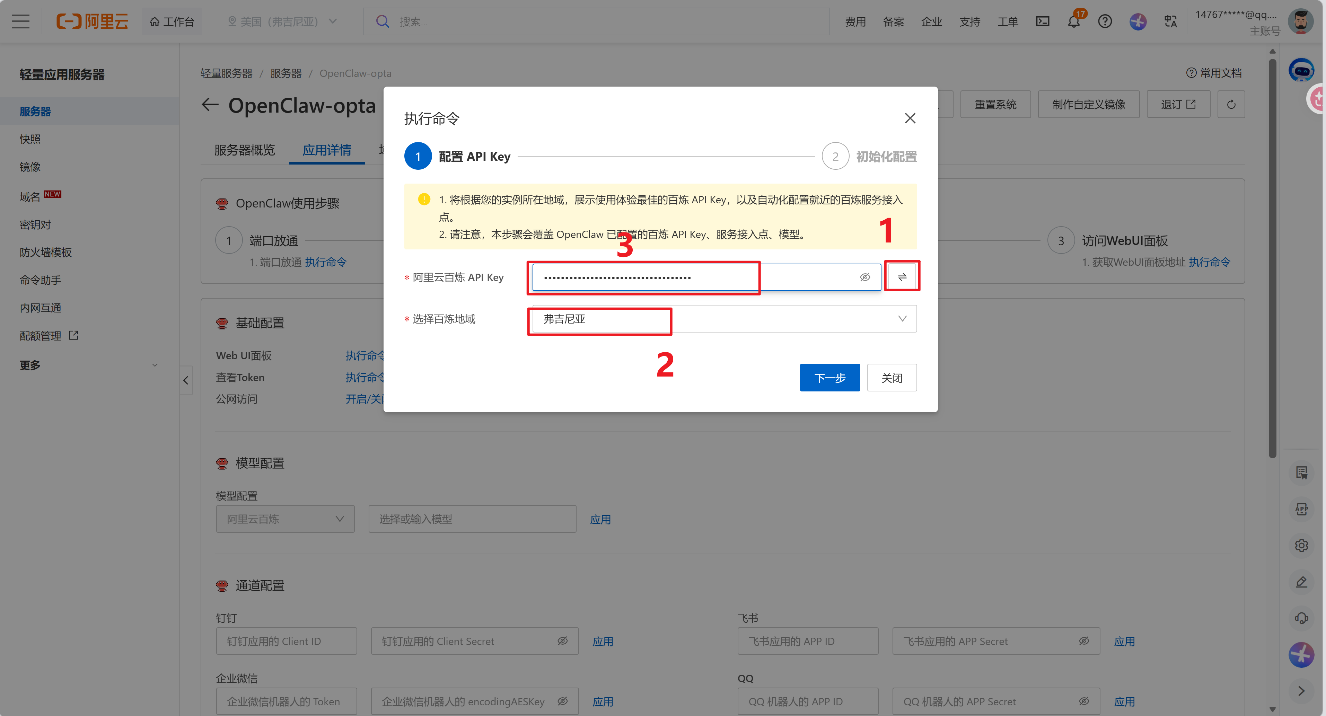Click the language switch icon
Screen dimensions: 1326x716
click(x=1170, y=21)
